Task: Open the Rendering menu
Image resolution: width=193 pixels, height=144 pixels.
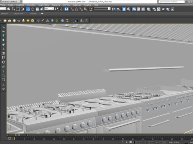Action: (x=56, y=5)
